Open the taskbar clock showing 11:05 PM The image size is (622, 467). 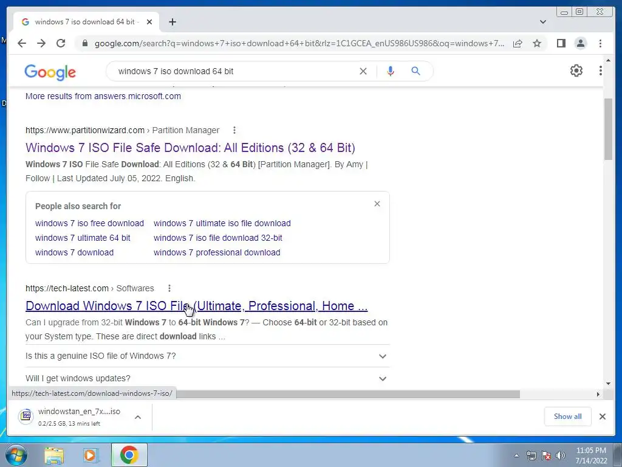point(591,455)
